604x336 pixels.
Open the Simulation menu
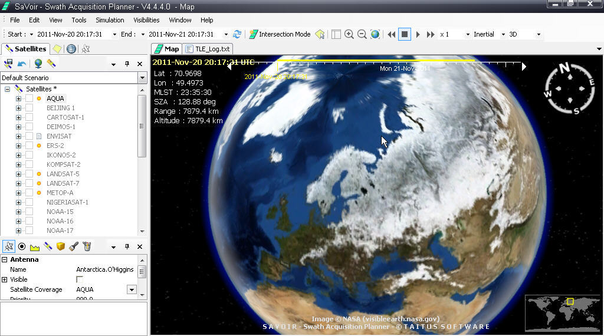pyautogui.click(x=110, y=20)
